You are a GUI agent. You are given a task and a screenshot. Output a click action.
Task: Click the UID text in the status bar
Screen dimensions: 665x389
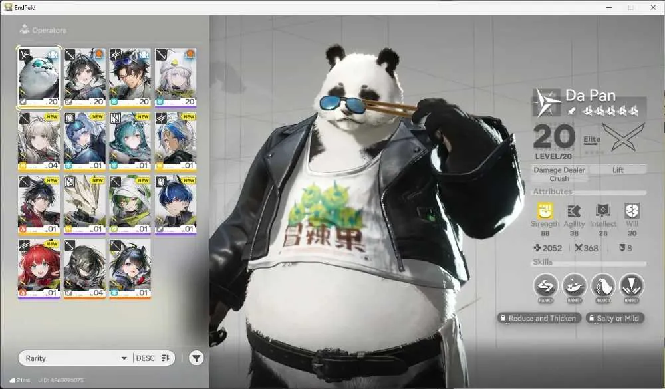[x=61, y=380]
